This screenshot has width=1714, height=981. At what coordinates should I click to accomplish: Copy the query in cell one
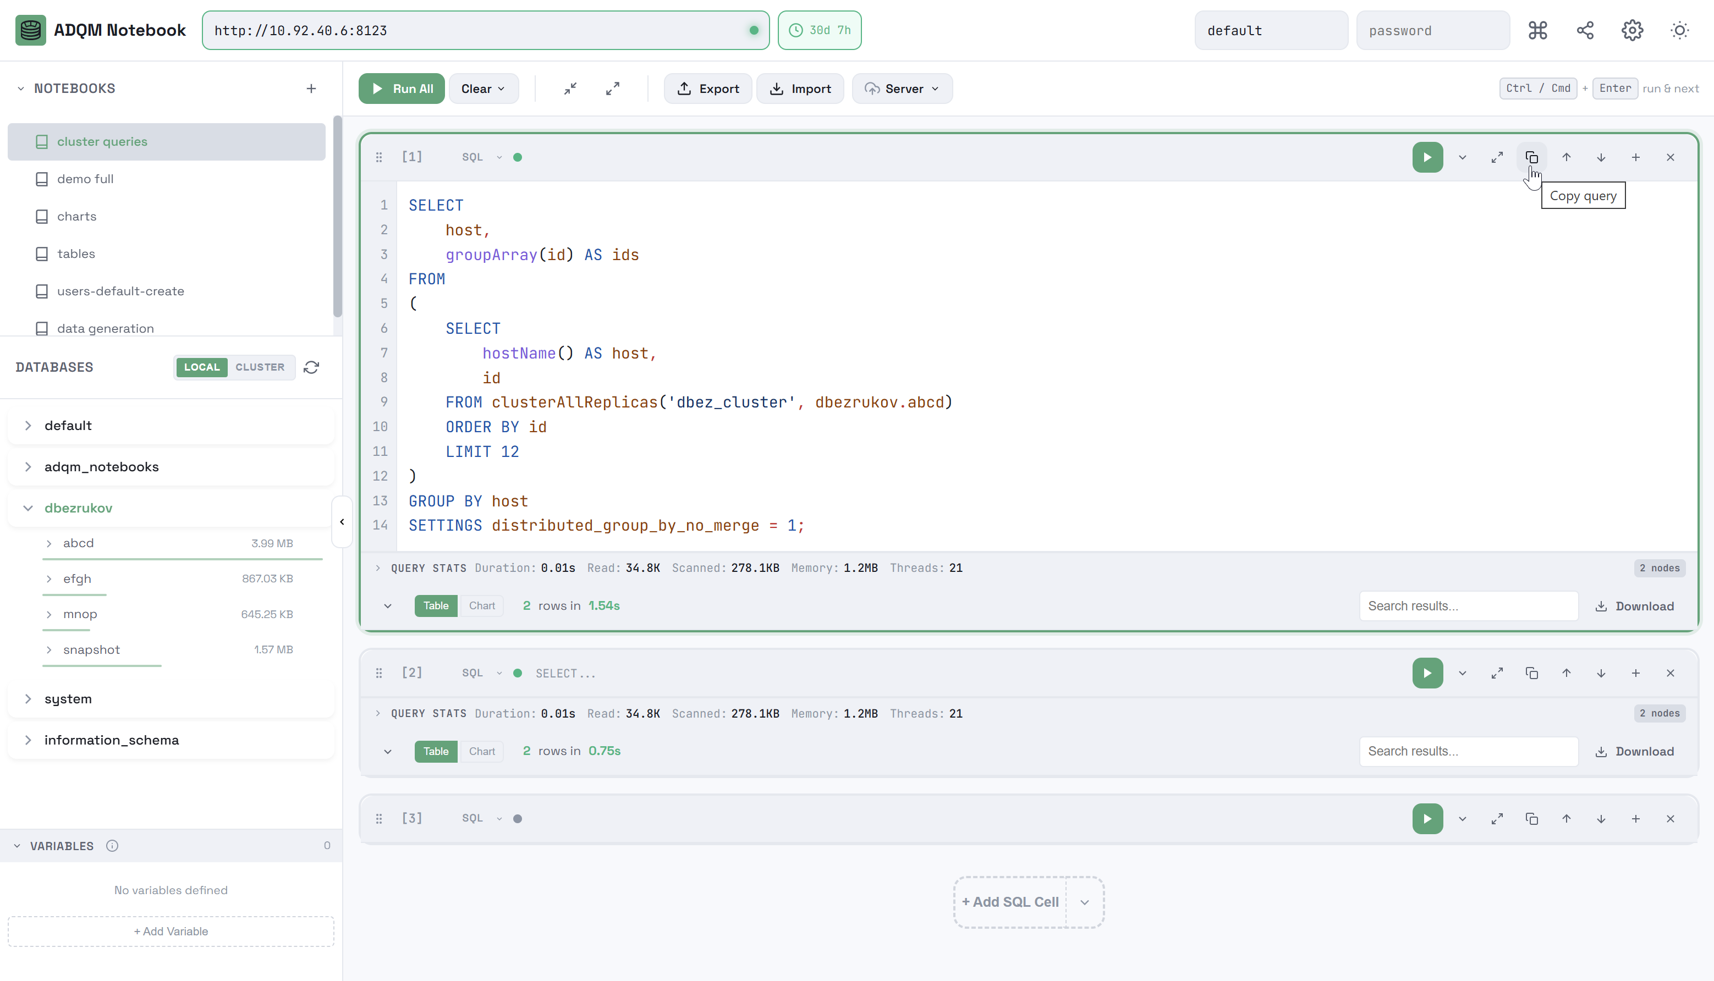1531,156
